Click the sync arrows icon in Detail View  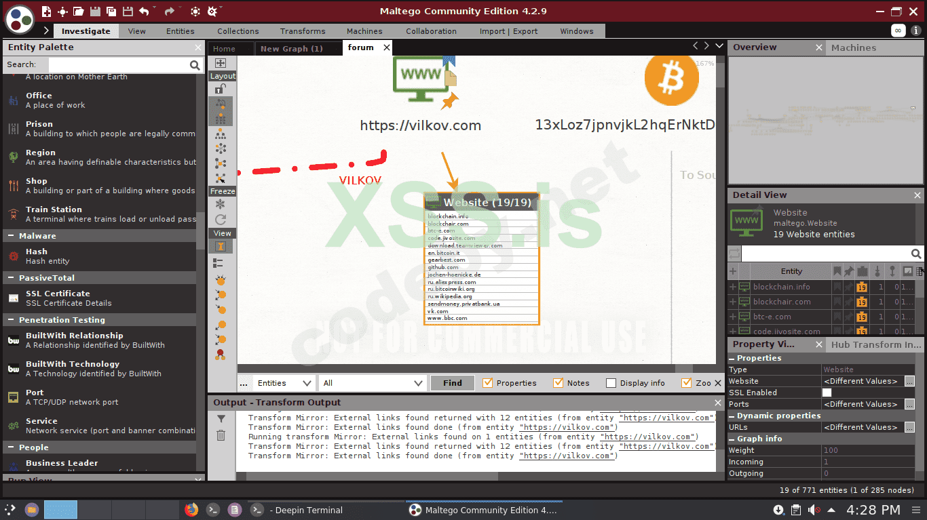734,254
